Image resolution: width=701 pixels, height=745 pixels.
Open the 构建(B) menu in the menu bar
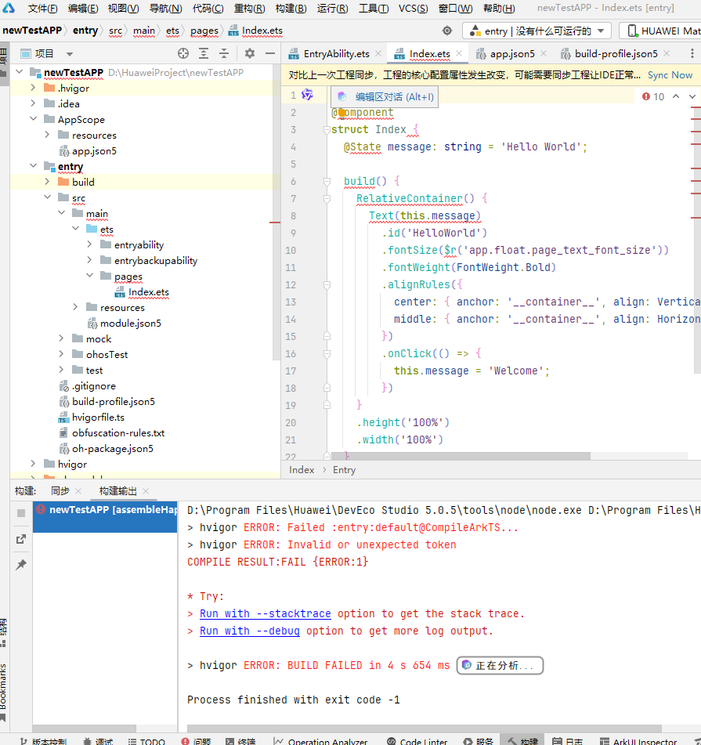(x=291, y=9)
